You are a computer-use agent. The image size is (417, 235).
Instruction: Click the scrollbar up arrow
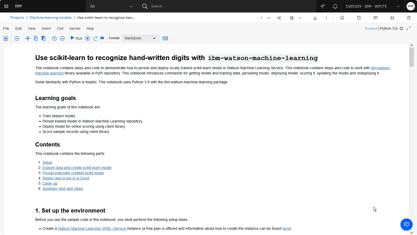click(x=412, y=45)
